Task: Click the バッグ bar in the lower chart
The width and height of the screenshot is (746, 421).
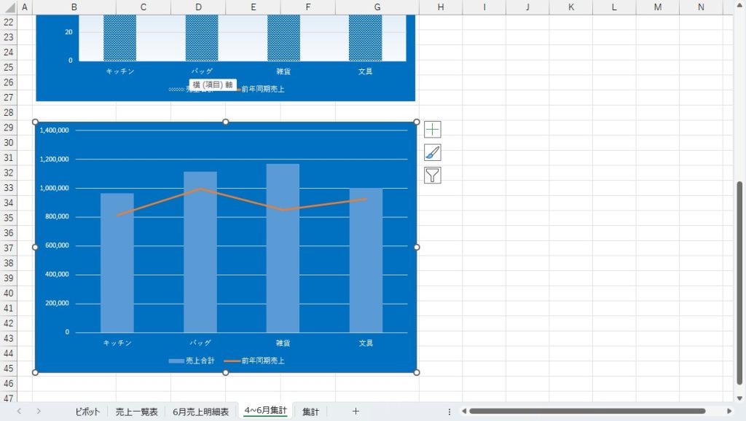Action: pyautogui.click(x=200, y=255)
